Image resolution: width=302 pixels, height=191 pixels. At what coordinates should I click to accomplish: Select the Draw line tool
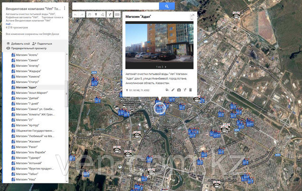tap(102, 15)
